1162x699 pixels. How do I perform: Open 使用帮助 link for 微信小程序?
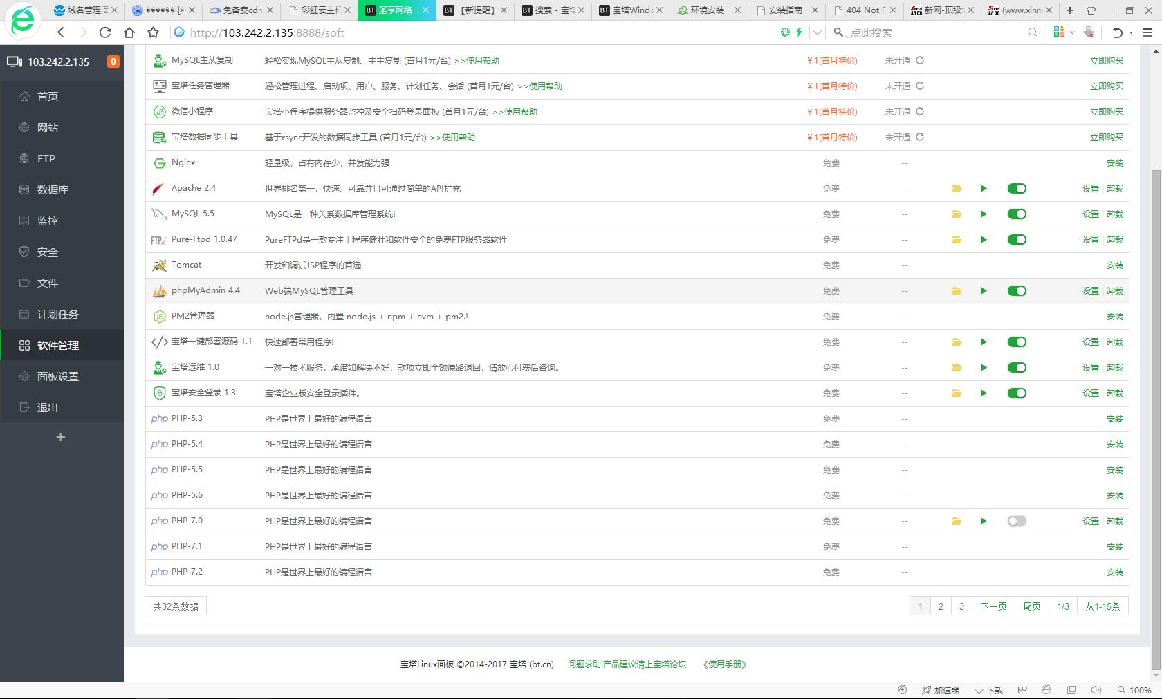pyautogui.click(x=520, y=112)
